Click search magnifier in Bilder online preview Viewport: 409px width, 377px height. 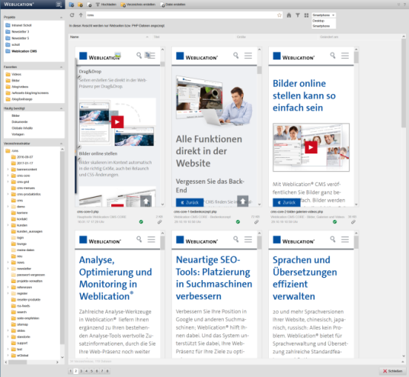click(x=333, y=56)
